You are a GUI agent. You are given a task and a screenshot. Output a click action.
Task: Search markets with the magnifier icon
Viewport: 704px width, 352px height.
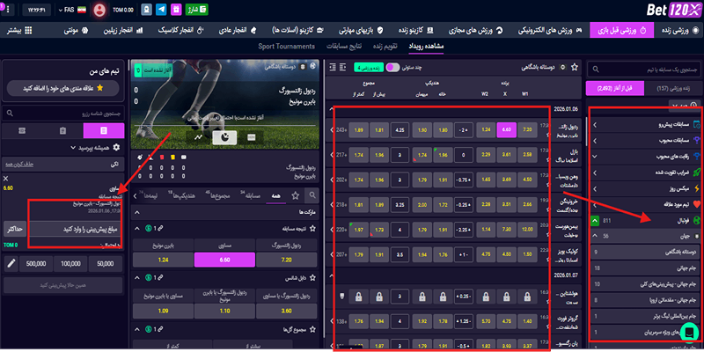coord(312,195)
